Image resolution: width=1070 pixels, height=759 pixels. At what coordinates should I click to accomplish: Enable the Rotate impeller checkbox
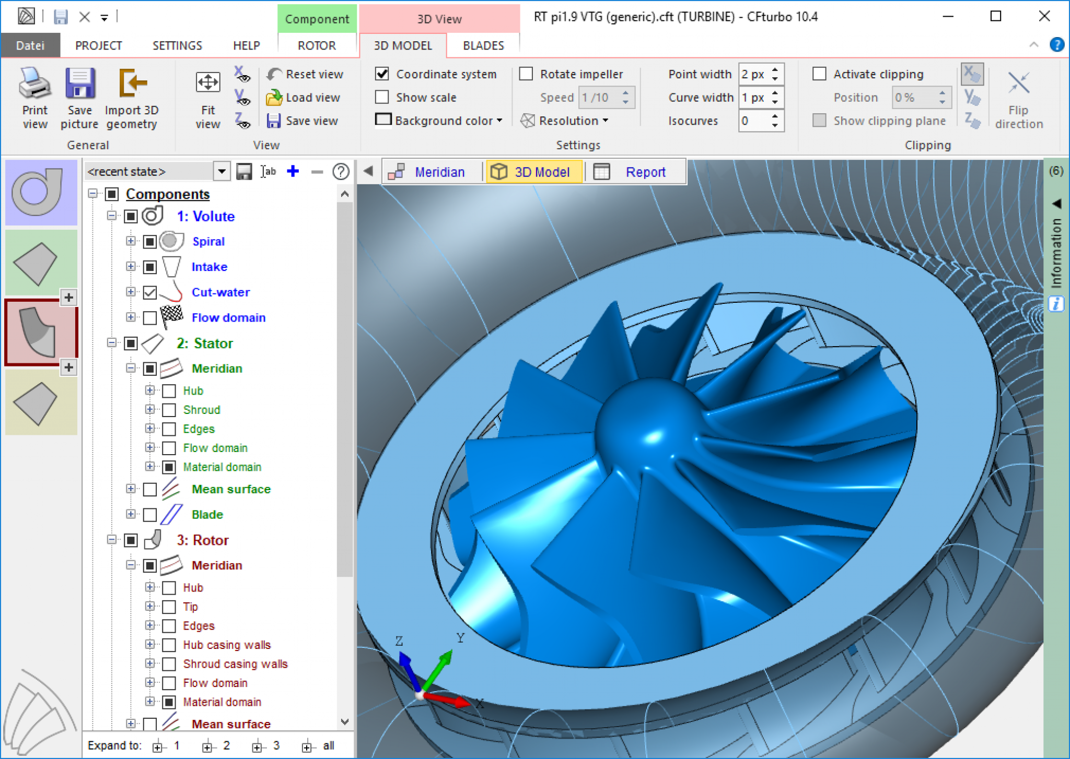(x=526, y=74)
